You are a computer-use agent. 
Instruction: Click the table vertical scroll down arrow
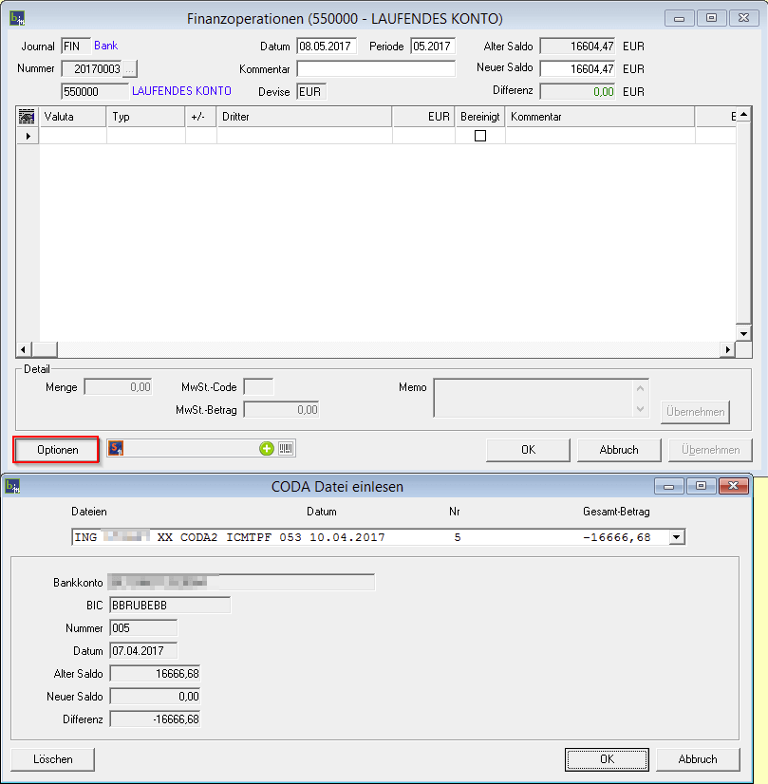743,334
